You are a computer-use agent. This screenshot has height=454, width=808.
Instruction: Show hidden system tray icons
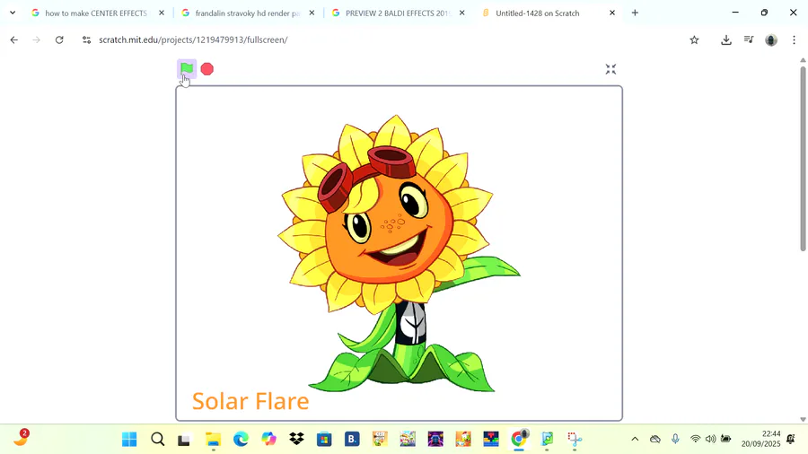click(x=635, y=439)
